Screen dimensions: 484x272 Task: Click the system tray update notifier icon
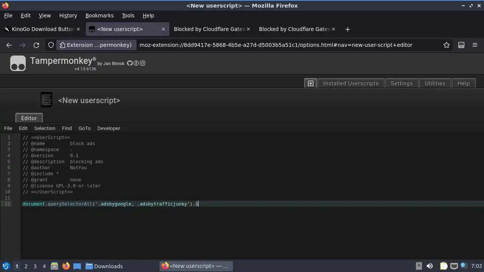464,266
